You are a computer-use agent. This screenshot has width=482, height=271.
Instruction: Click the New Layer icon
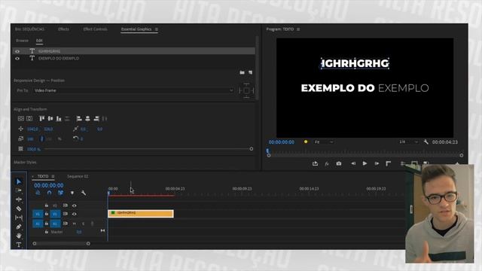pos(250,72)
